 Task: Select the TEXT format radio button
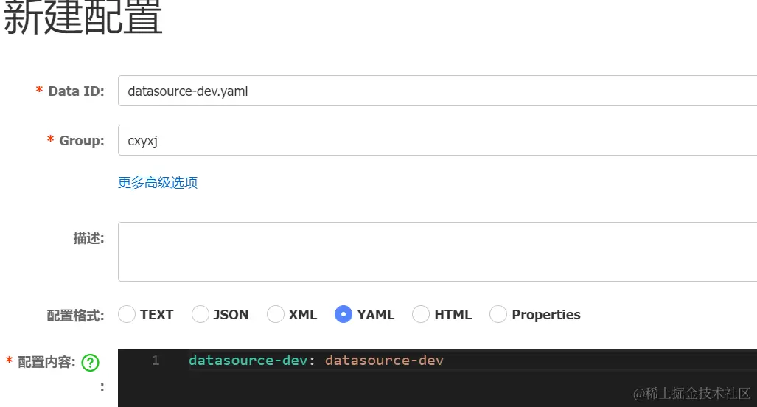[127, 314]
